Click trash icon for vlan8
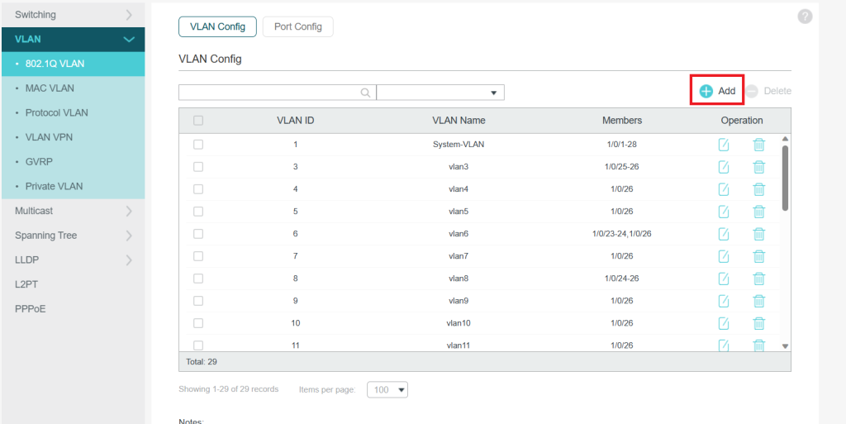The width and height of the screenshot is (846, 424). click(x=758, y=279)
